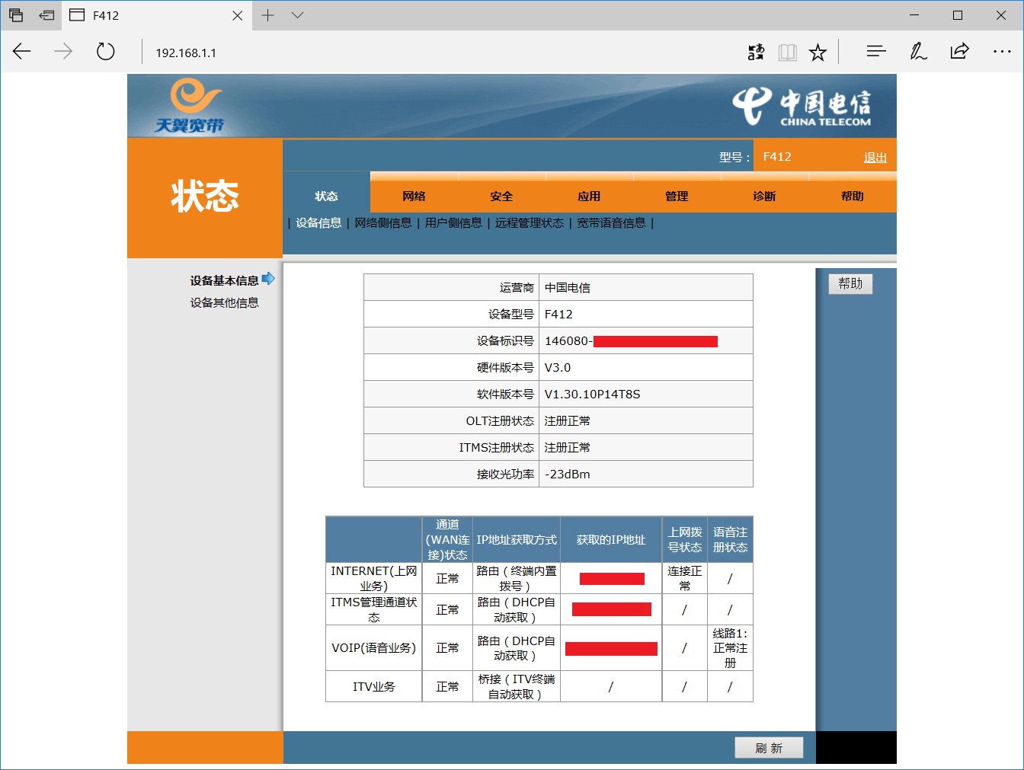Reload the page using the refresh icon

[x=105, y=51]
